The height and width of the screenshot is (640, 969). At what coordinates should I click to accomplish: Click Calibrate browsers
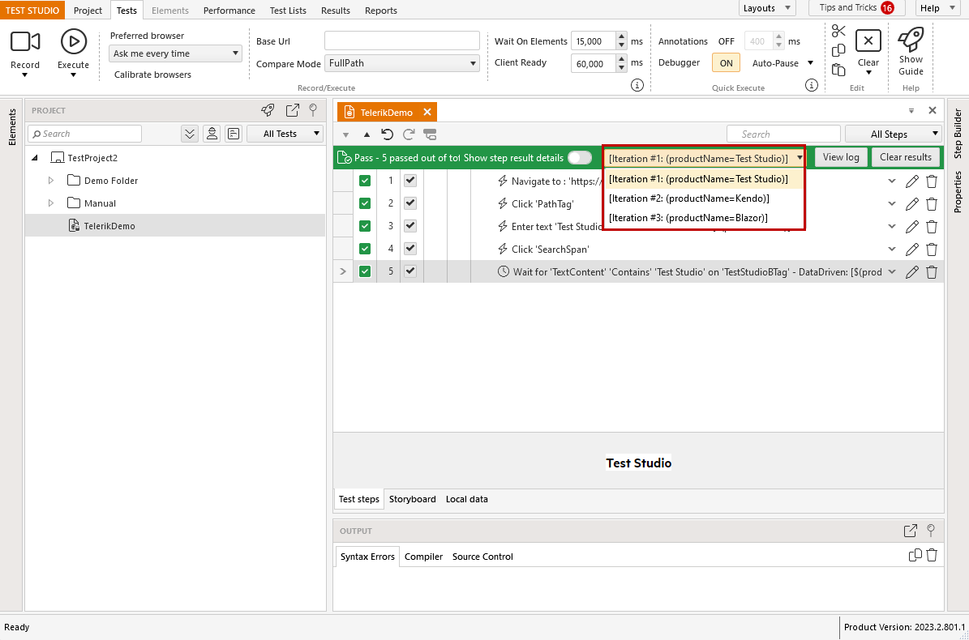152,75
